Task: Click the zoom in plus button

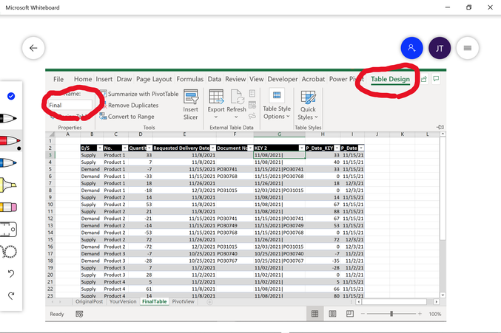Action: point(420,314)
